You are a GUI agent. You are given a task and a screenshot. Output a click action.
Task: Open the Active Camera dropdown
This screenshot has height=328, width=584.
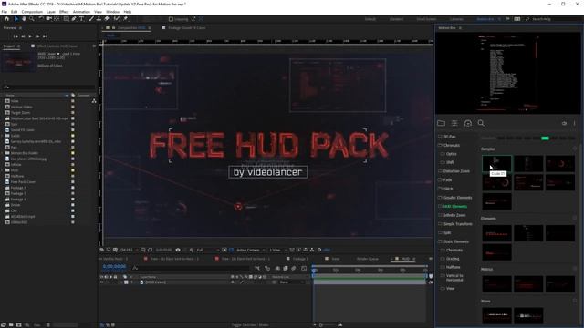(250, 250)
